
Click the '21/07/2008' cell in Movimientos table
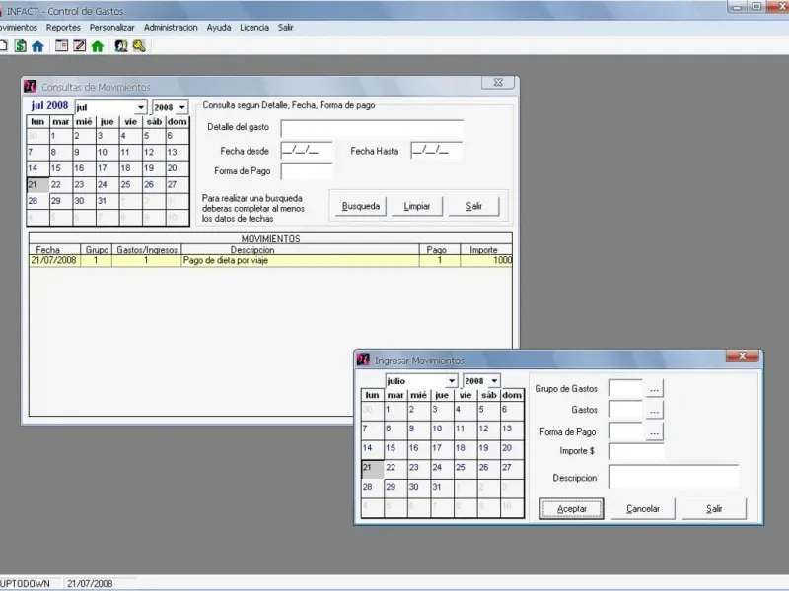tap(54, 260)
